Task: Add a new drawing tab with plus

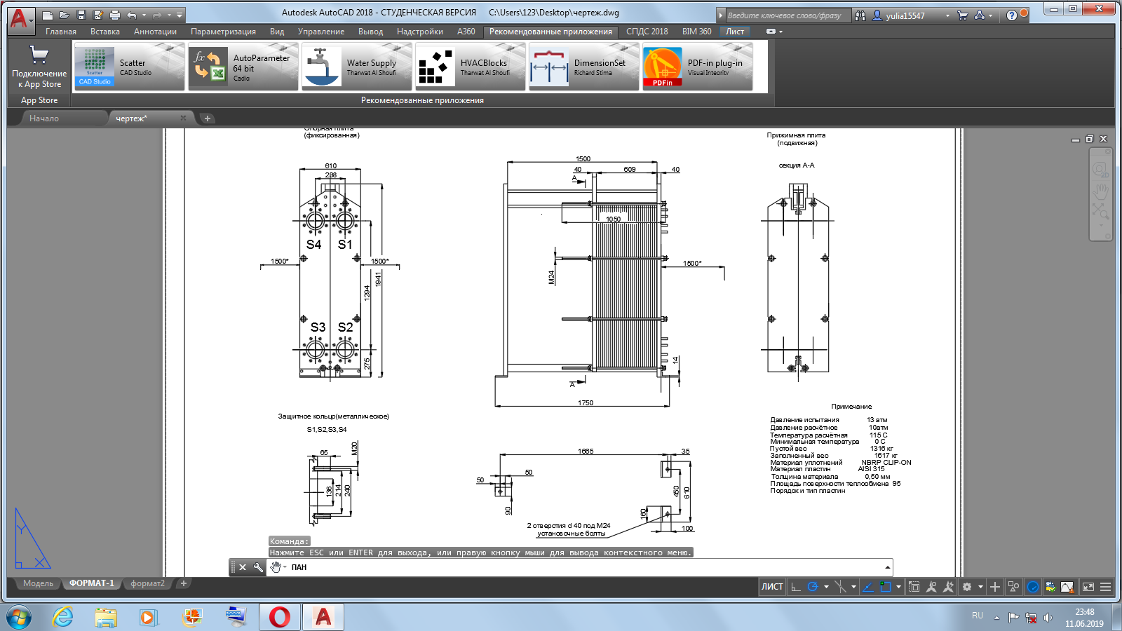Action: tap(207, 118)
